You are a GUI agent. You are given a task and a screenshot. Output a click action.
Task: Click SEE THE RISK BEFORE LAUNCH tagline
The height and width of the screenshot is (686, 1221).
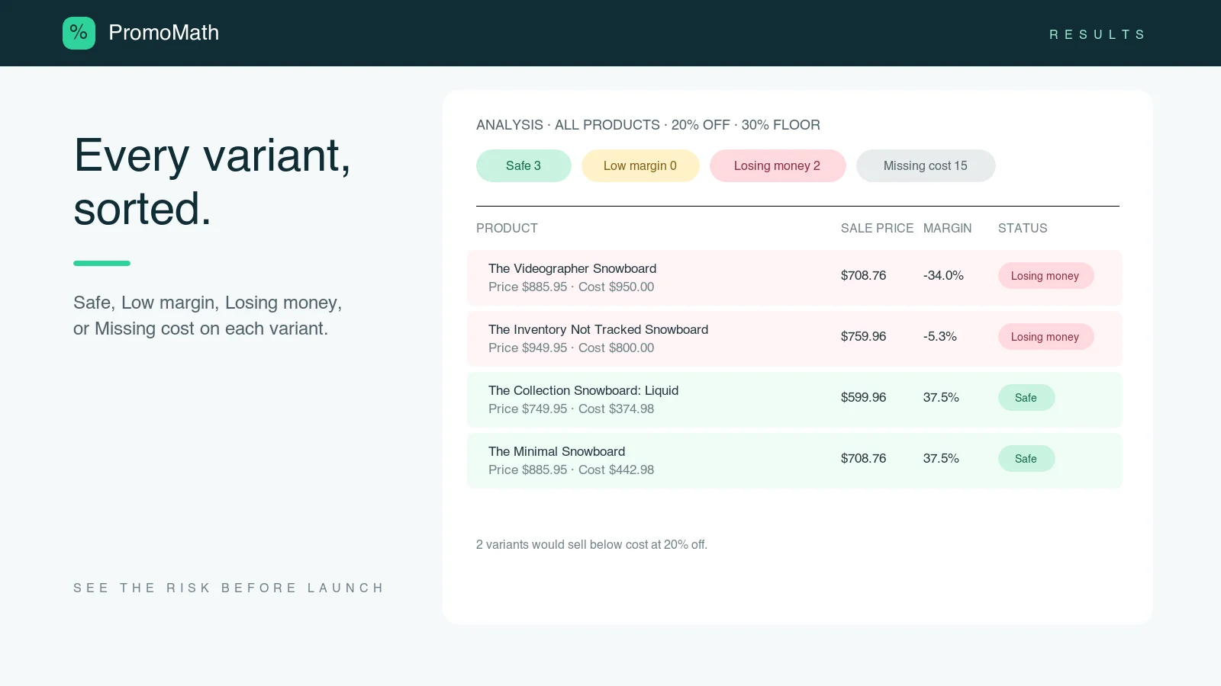pos(229,588)
